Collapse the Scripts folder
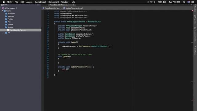The image size is (197, 111). [x=4, y=27]
